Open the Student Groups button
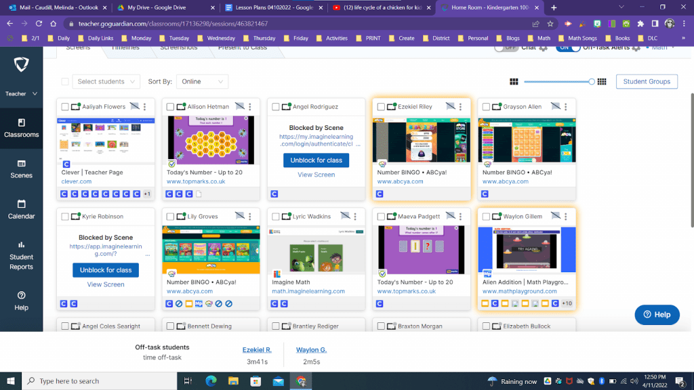This screenshot has height=390, width=694. point(649,81)
